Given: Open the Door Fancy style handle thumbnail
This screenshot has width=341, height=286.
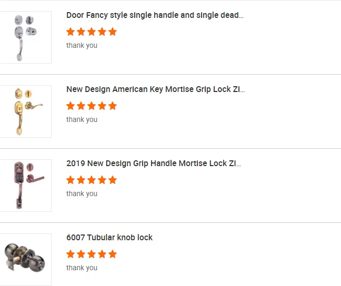Looking at the screenshot, I should tap(25, 37).
